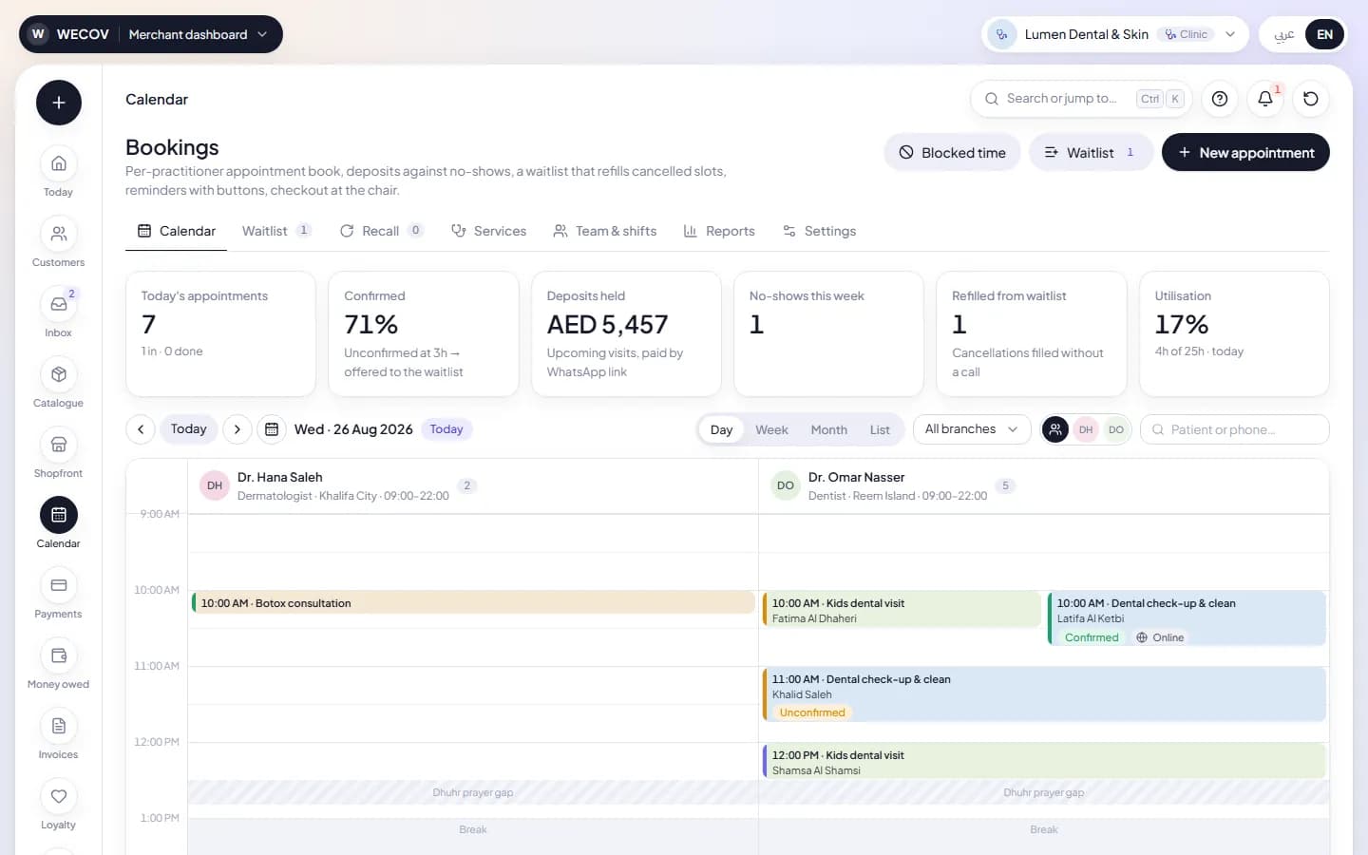This screenshot has width=1368, height=855.
Task: Expand the All branches dropdown
Action: 972,429
